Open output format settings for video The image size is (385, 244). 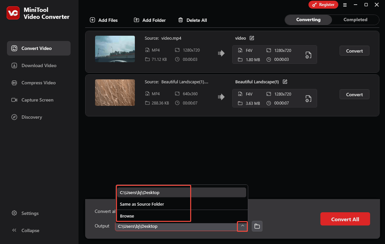tap(308, 55)
